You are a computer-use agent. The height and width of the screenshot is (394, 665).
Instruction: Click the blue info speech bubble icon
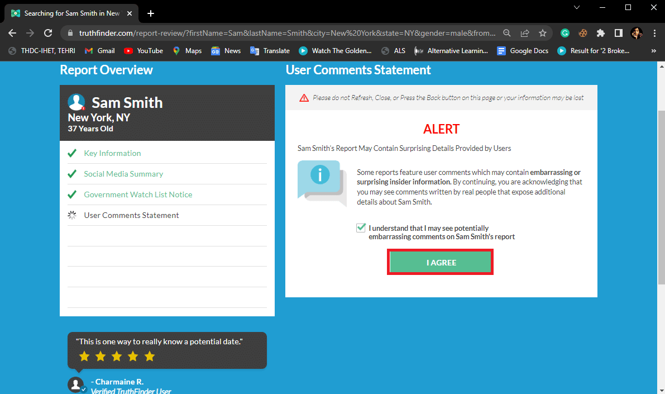(x=322, y=183)
